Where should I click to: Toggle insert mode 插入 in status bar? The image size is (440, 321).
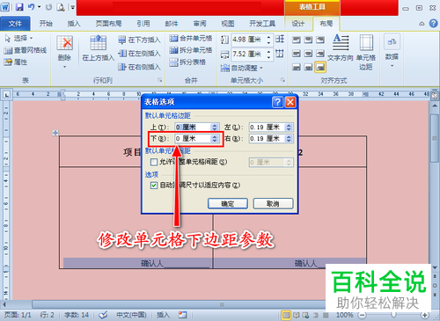point(163,315)
